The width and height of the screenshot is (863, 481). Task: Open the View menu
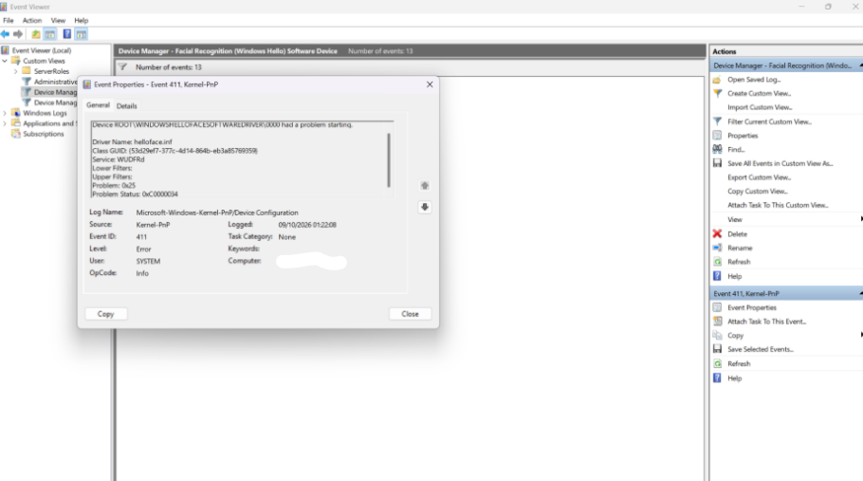pyautogui.click(x=58, y=20)
